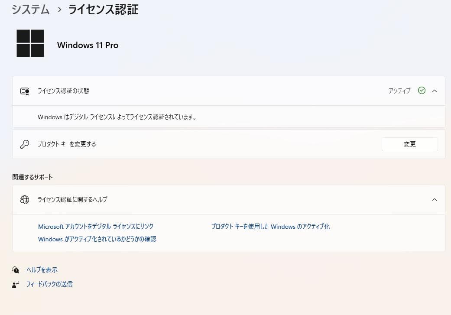
Task: Open Microsoft アカウントをデジタル ライセンスにリンク link
Action: [x=96, y=227]
